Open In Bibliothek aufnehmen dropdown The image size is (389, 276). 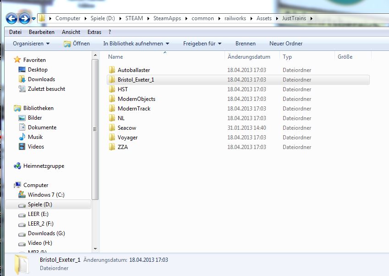pos(136,44)
